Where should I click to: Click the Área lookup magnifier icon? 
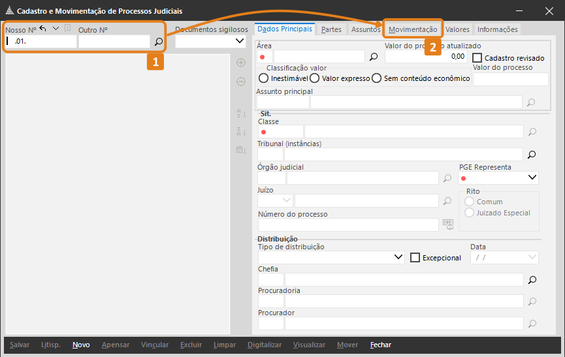pos(374,57)
